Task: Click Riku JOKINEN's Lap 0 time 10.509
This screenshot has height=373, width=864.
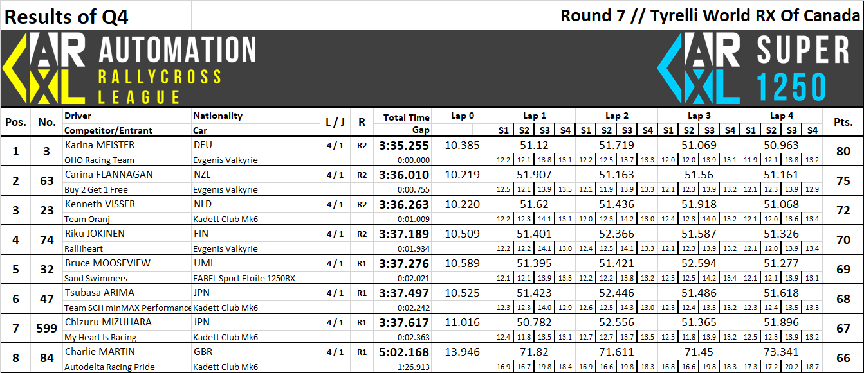Action: [463, 234]
